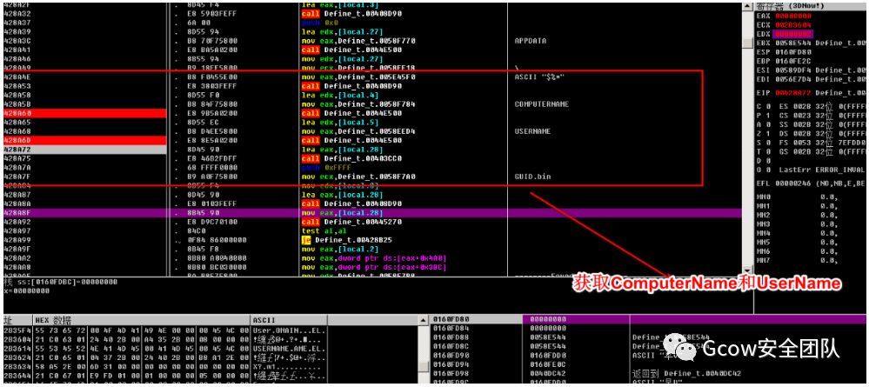
Task: Select address 428A3C in disassembly
Action: click(17, 41)
